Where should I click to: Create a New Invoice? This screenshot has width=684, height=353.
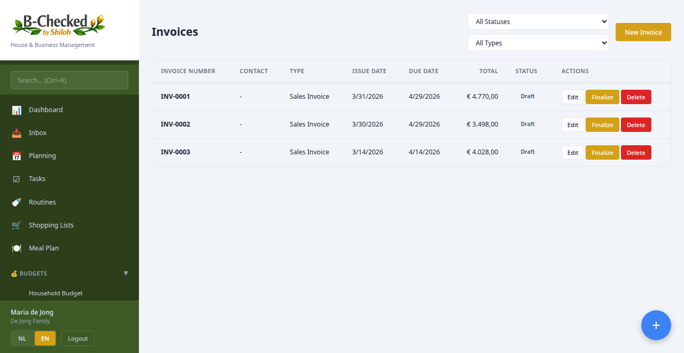coord(643,32)
